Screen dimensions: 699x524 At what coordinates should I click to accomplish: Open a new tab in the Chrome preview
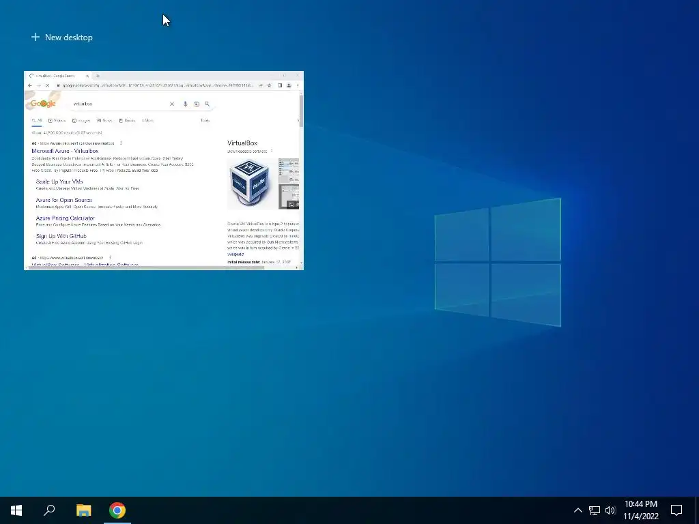pyautogui.click(x=98, y=76)
